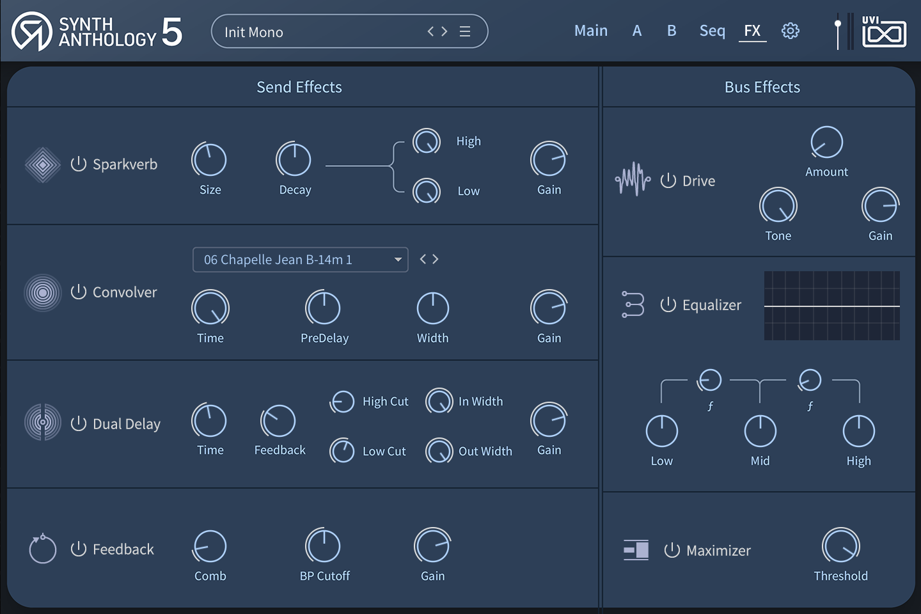Click the Sparkverb Size knob
Screen dimensions: 921x614
(209, 159)
